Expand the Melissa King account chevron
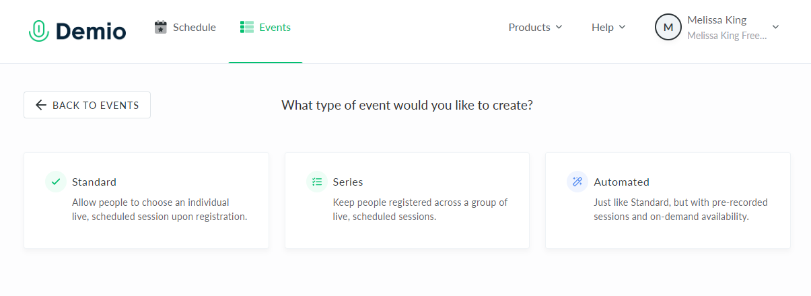Viewport: 811px width, 296px height. [x=775, y=27]
